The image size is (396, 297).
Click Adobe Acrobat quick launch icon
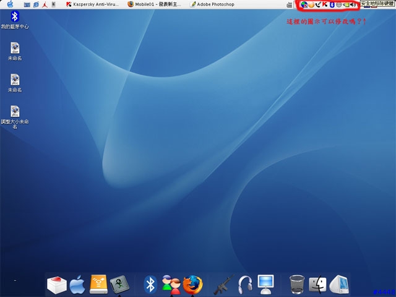pyautogui.click(x=45, y=4)
